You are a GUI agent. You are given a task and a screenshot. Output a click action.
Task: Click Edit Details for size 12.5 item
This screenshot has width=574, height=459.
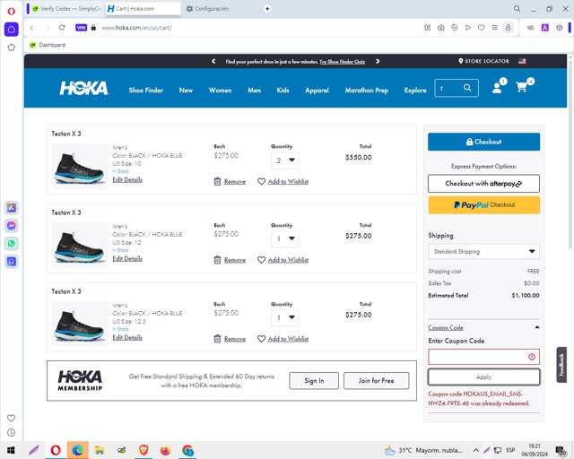coord(127,337)
